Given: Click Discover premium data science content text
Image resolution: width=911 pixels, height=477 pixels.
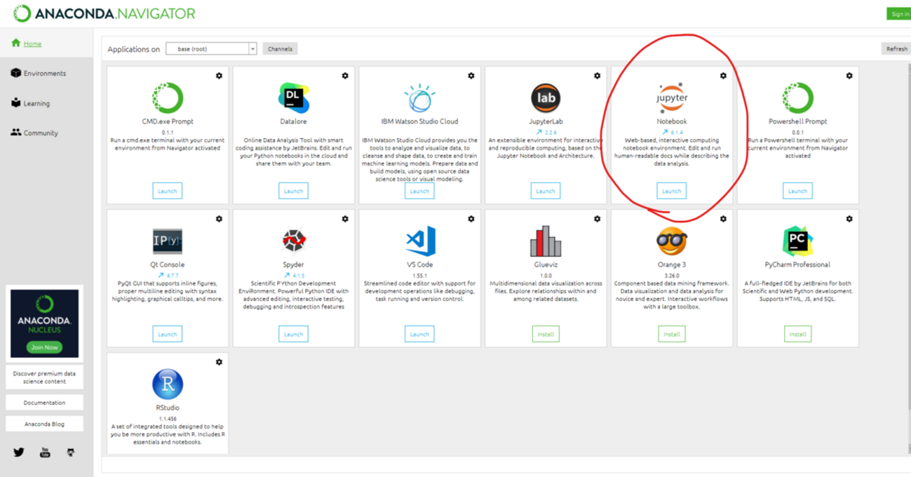Looking at the screenshot, I should (44, 377).
